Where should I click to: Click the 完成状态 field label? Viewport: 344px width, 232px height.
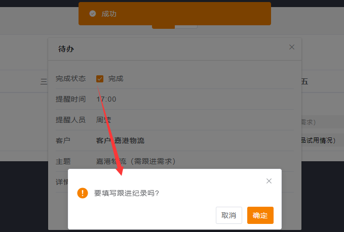pos(70,78)
